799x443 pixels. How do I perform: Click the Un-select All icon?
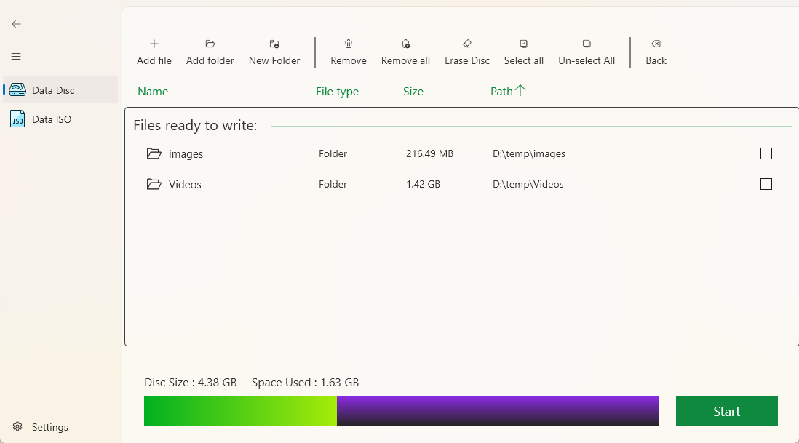point(587,44)
